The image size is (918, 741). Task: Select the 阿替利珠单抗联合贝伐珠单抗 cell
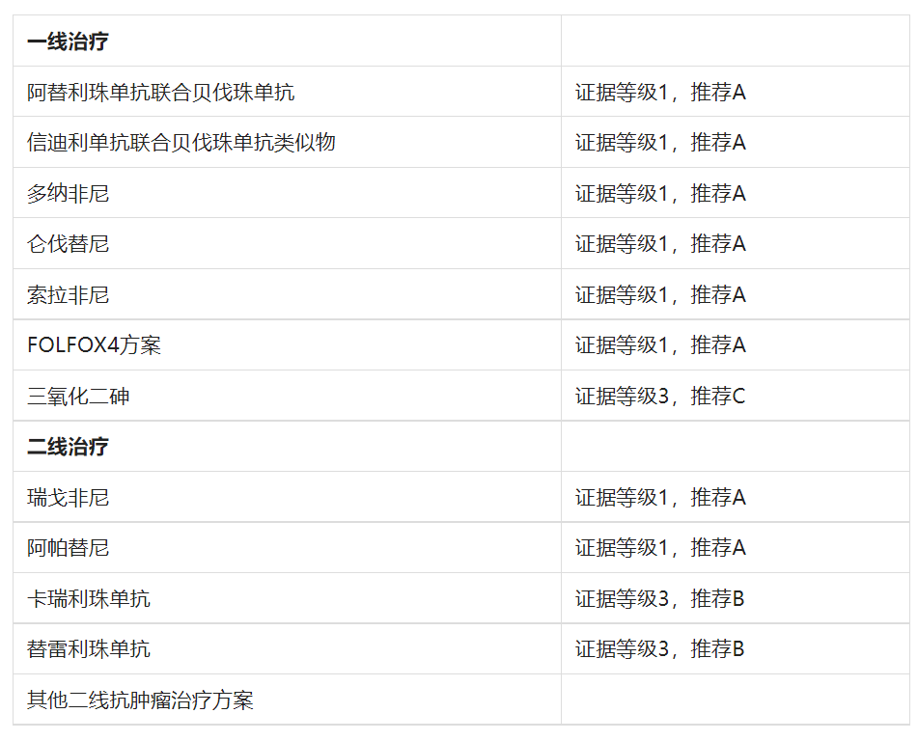click(161, 93)
